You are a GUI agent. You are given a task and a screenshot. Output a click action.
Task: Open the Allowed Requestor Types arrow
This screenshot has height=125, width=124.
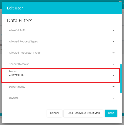(114, 53)
